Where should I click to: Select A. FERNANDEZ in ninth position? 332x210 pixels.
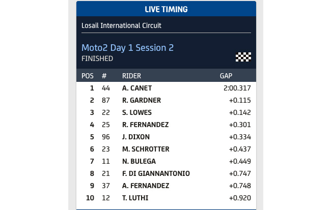(145, 186)
